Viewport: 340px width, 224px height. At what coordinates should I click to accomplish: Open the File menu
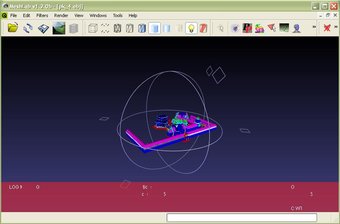click(x=13, y=15)
